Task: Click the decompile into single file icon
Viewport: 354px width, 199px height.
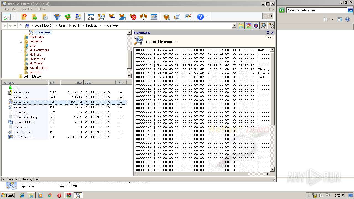Action: [112, 17]
